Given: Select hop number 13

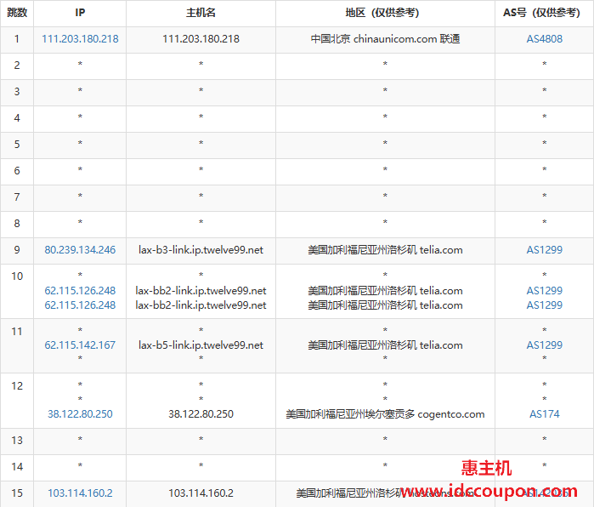Looking at the screenshot, I should [x=17, y=441].
